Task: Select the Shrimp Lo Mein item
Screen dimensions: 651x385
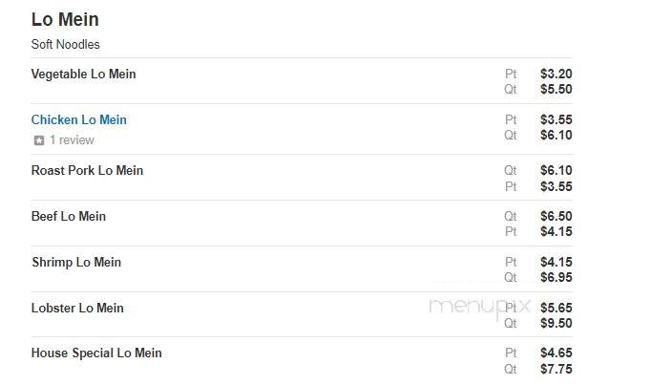Action: tap(76, 262)
